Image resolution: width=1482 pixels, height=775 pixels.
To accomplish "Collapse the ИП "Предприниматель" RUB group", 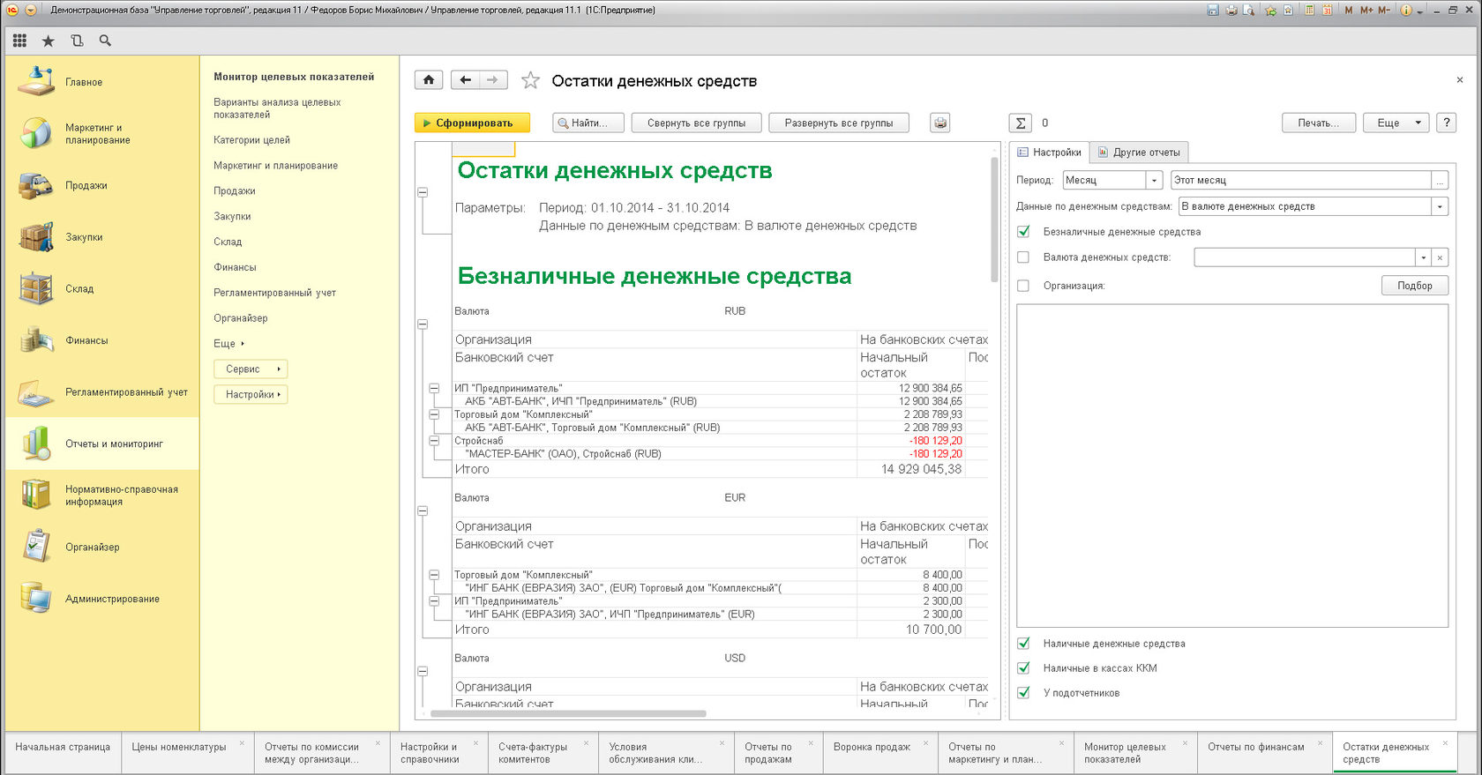I will pyautogui.click(x=434, y=388).
